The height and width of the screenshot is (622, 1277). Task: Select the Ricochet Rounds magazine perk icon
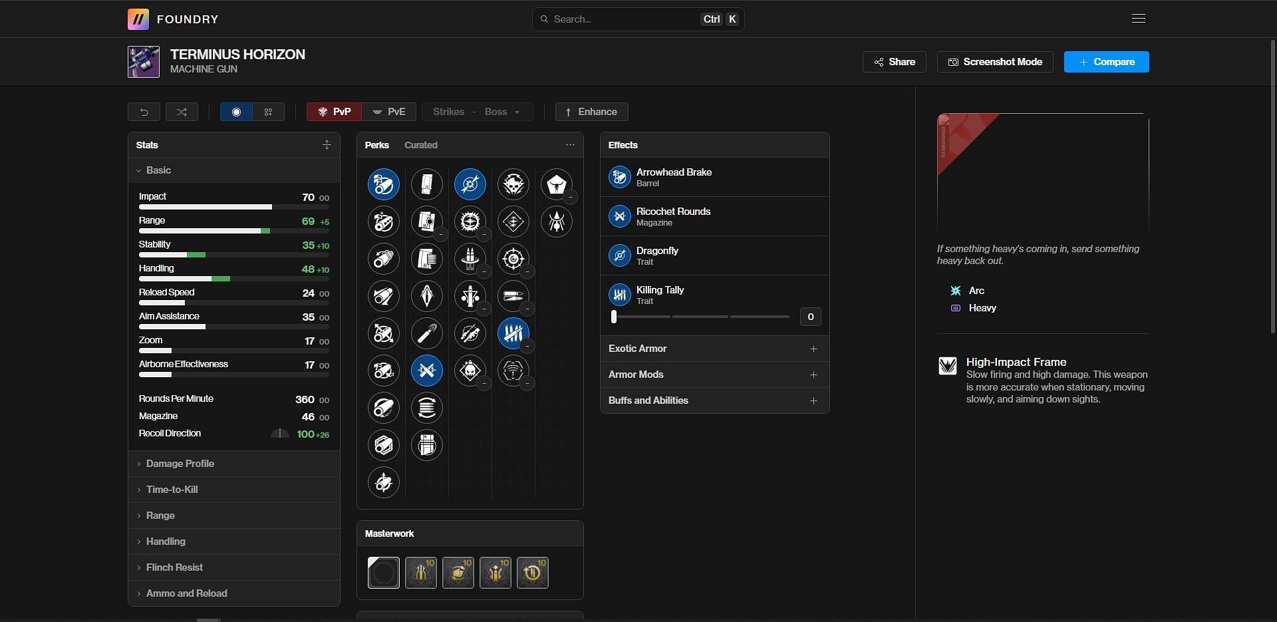(x=426, y=371)
